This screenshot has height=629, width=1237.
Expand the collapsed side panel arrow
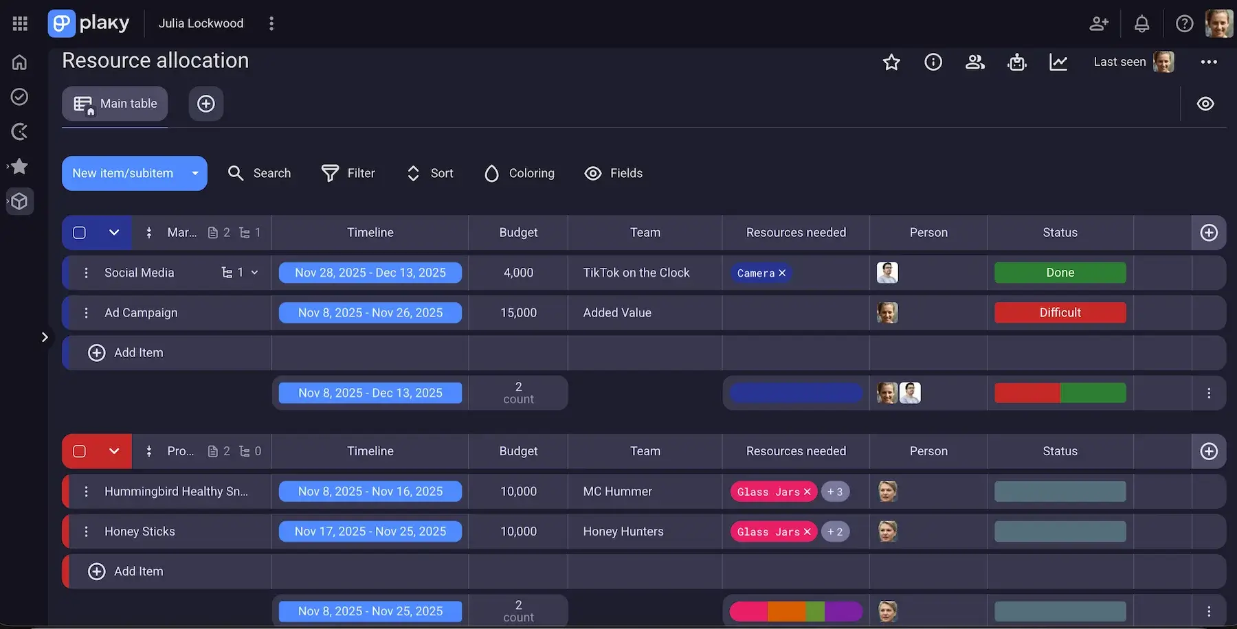coord(45,337)
